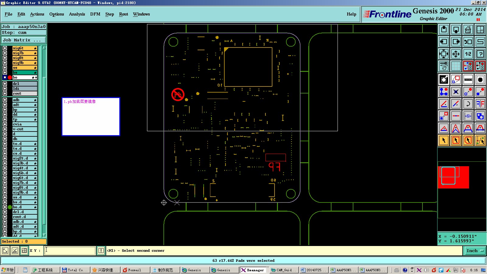The image size is (487, 274).
Task: Click the grid snap icon left of X Y label
Action: (x=24, y=251)
